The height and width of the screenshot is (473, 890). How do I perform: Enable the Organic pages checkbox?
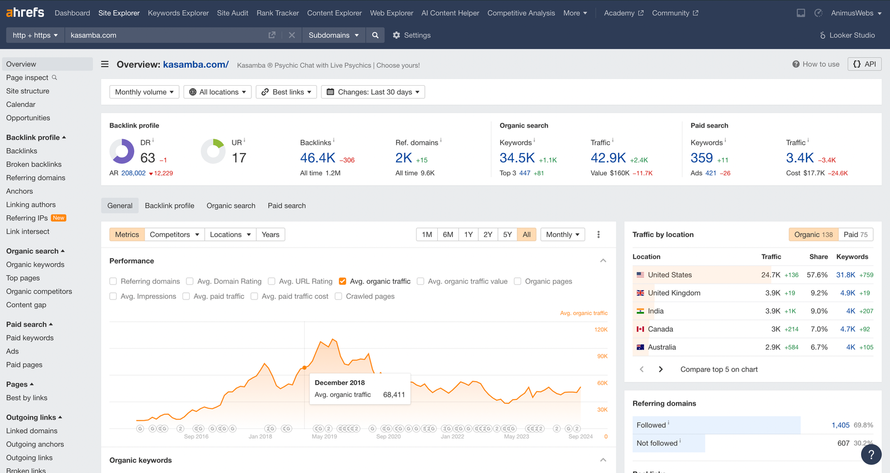click(517, 281)
